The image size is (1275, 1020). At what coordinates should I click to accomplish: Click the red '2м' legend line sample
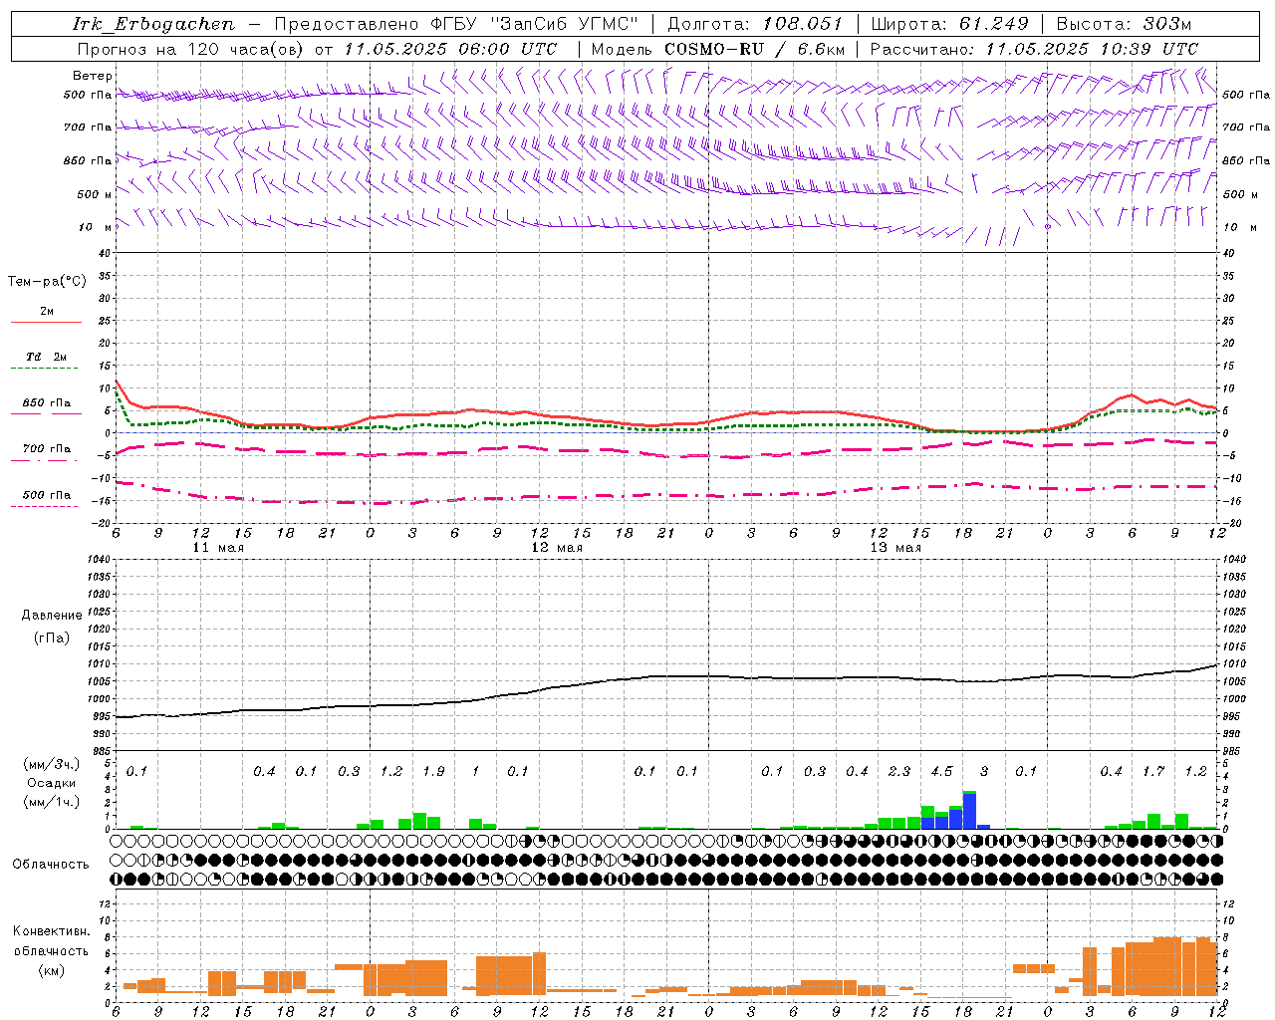pyautogui.click(x=46, y=322)
